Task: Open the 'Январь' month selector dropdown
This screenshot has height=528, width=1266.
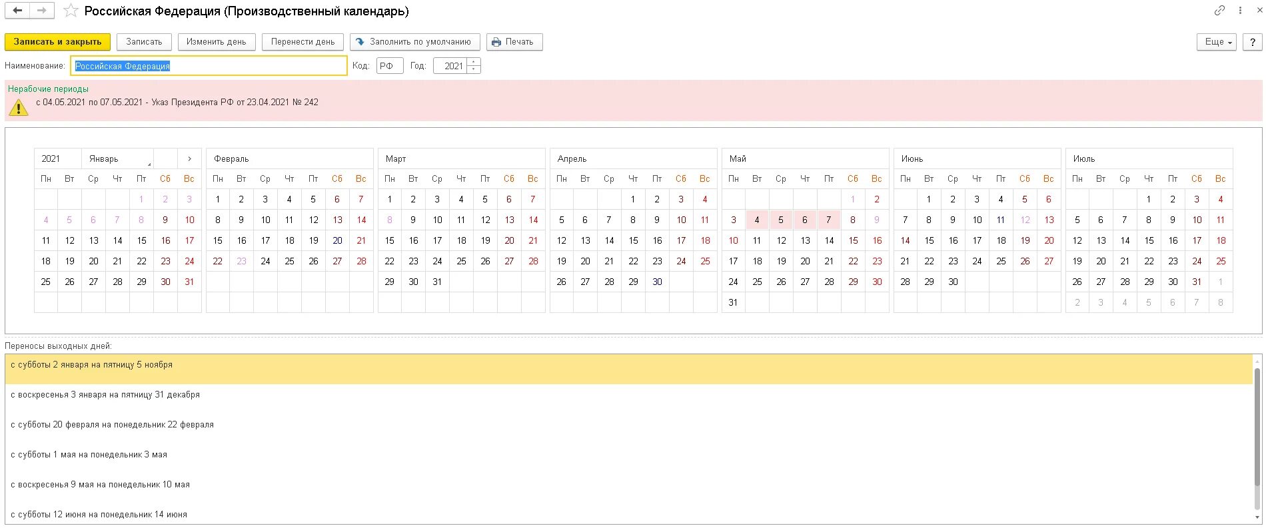Action: (117, 158)
